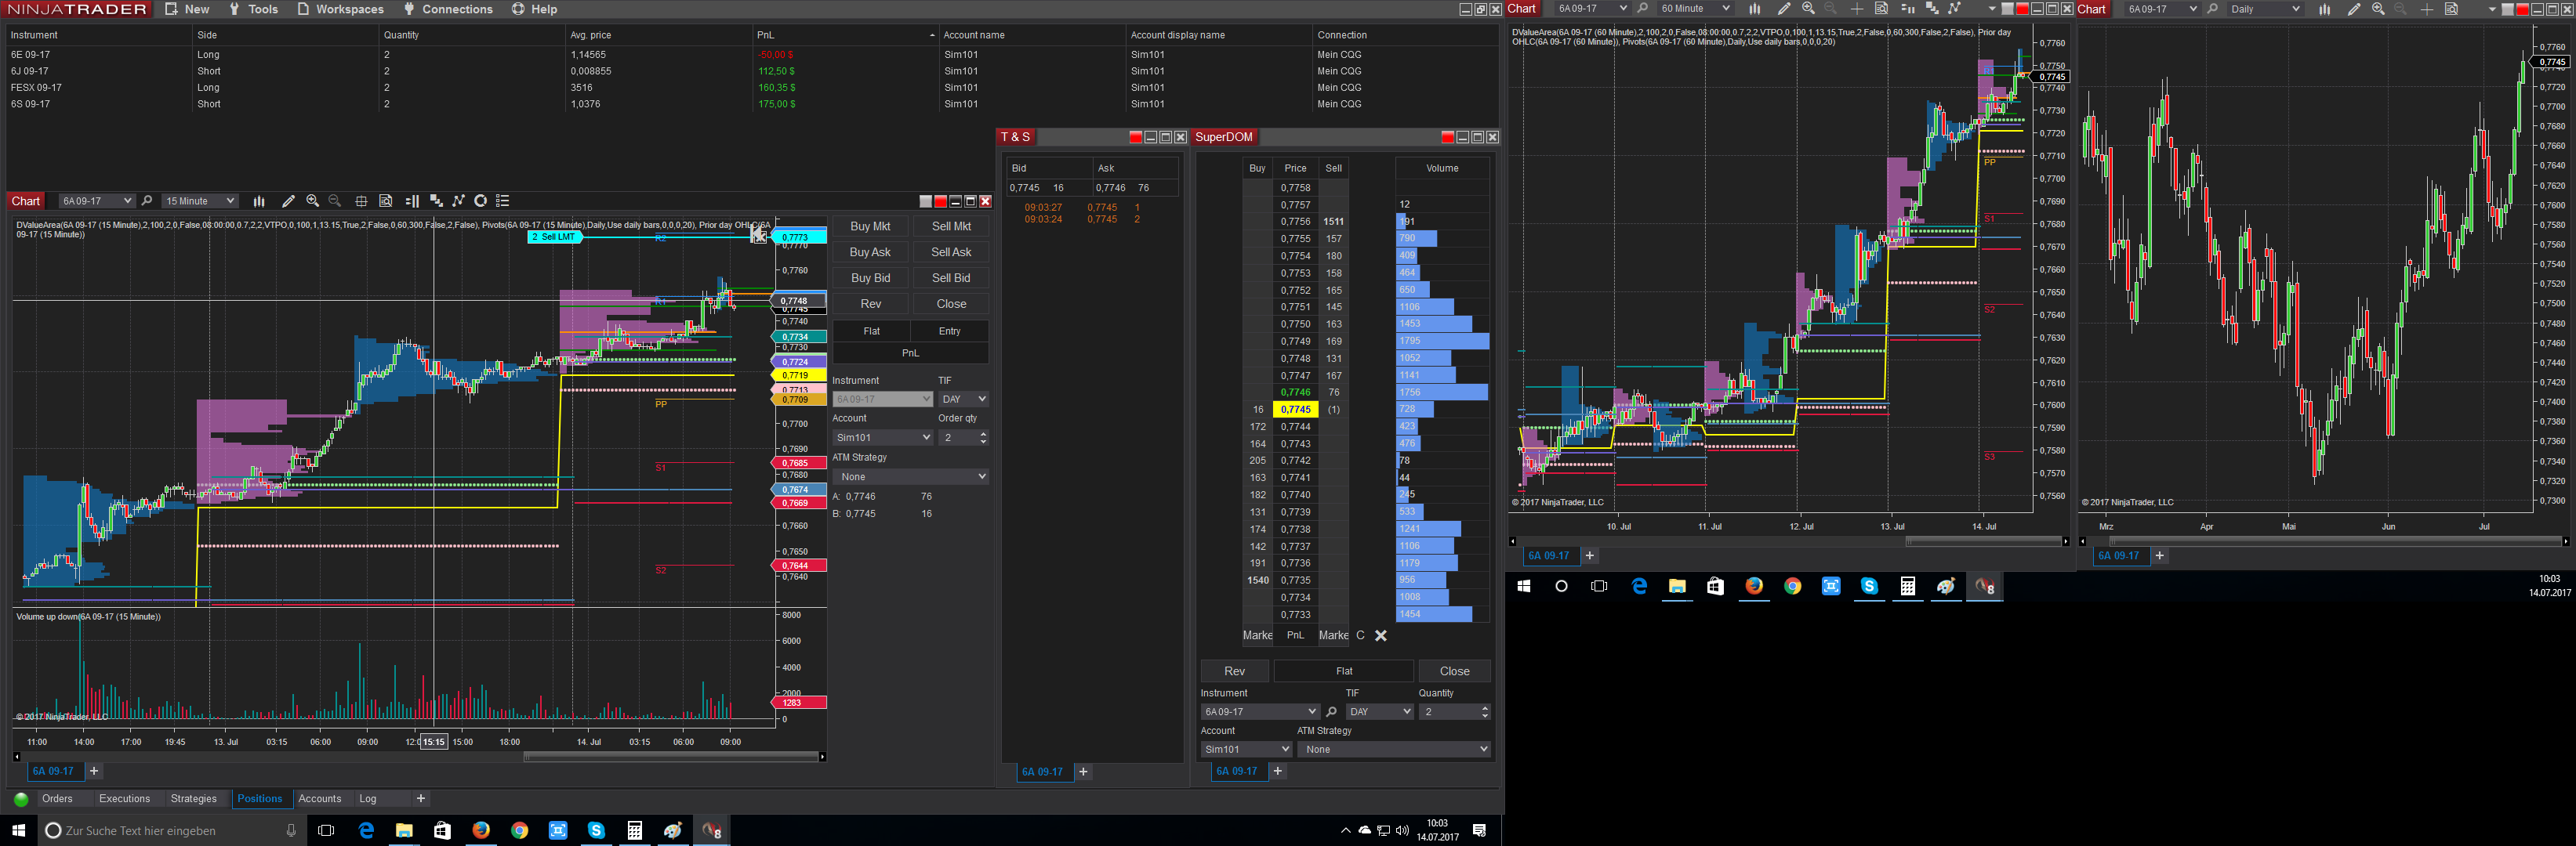The height and width of the screenshot is (846, 2576).
Task: Open drawing tools pencil in 60 Minute chart
Action: 1783,9
